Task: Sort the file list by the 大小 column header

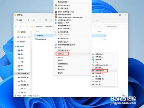Action: [x=99, y=32]
